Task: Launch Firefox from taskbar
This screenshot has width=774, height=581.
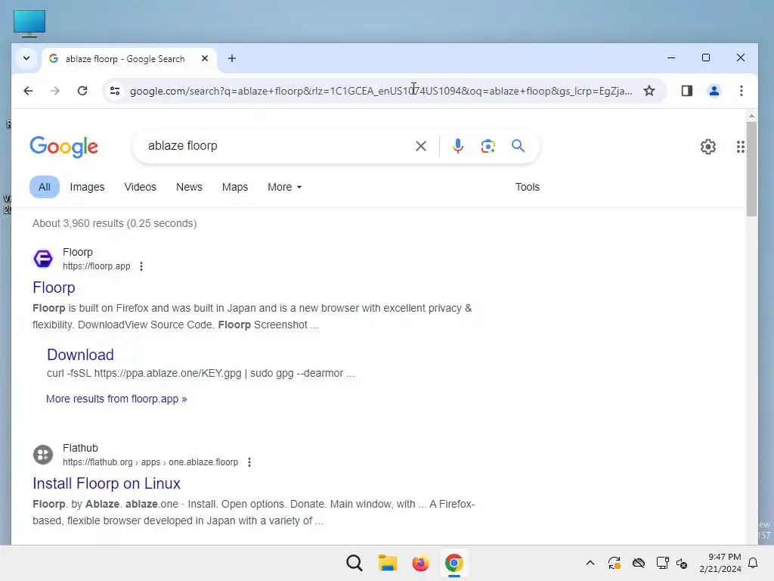Action: click(x=420, y=563)
